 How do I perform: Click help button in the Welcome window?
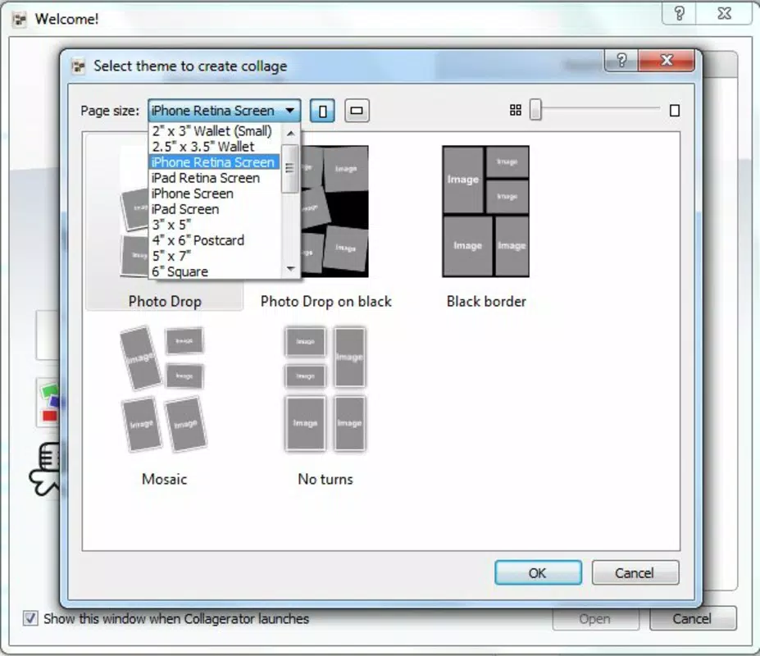(679, 14)
